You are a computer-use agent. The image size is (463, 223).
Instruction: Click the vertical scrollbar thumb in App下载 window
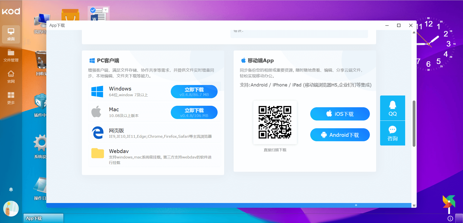click(x=414, y=123)
